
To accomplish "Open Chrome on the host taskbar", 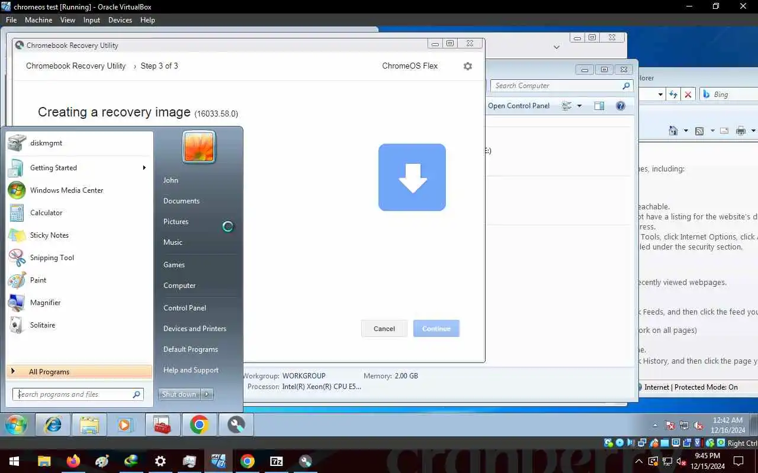I will tap(248, 461).
